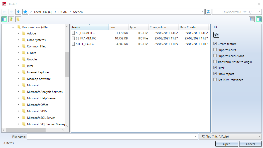Click the folder tree vertical scrollbar thumb
The image size is (263, 148).
(x=67, y=64)
